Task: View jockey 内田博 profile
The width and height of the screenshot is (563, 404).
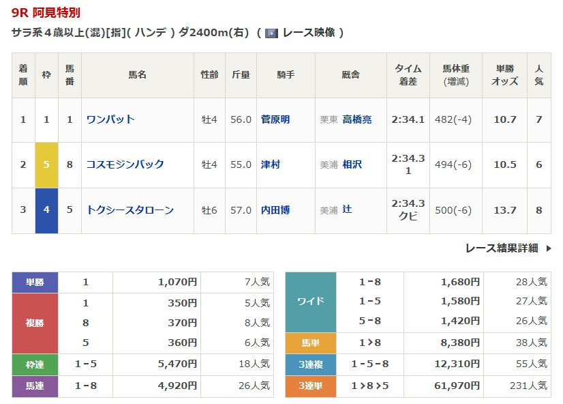Action: [275, 210]
